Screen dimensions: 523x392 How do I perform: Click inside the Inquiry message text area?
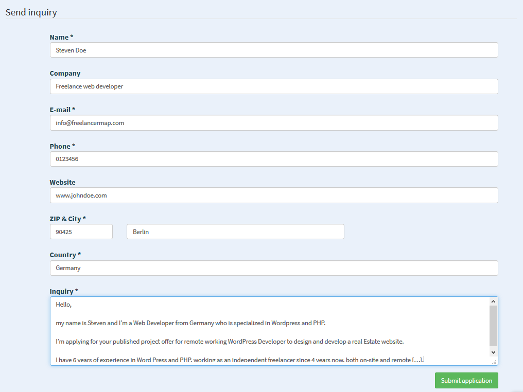(x=268, y=331)
